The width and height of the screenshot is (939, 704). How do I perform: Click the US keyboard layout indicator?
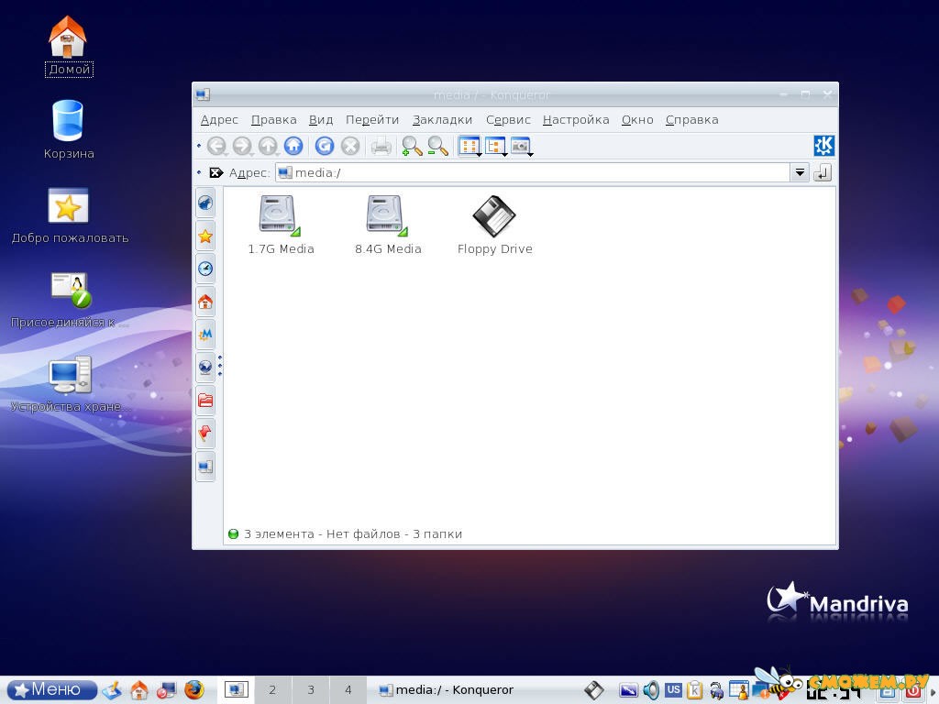click(673, 689)
